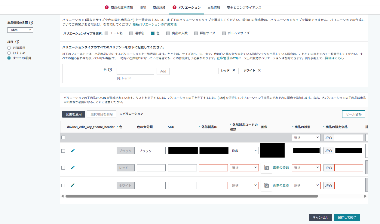
Task: Edit the レッド variation row with pencil
Action: click(73, 167)
